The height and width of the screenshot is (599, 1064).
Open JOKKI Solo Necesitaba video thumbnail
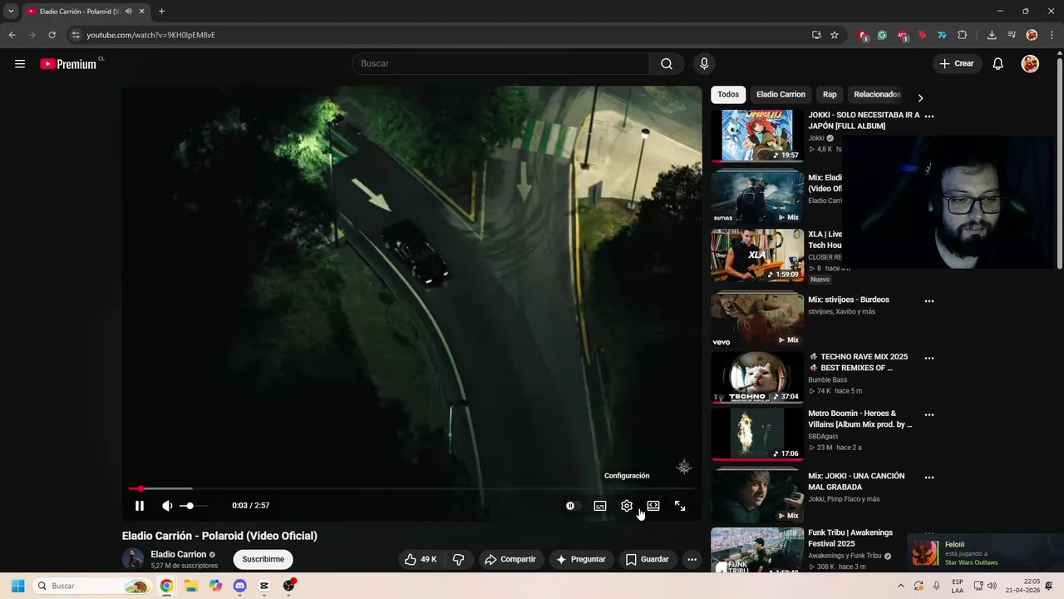click(757, 136)
